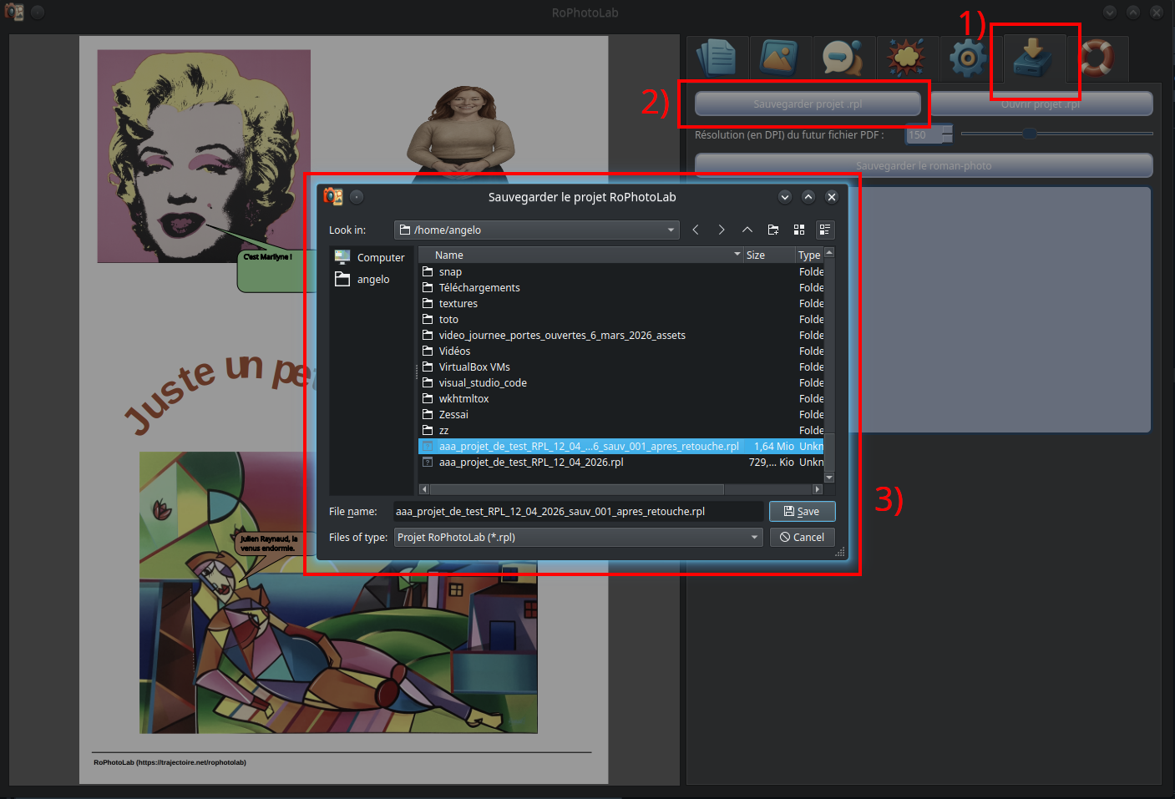
Task: Click the lifebuoy help tab icon
Action: 1096,58
